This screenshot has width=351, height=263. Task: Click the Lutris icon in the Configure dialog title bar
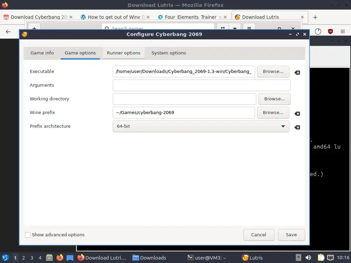click(25, 34)
